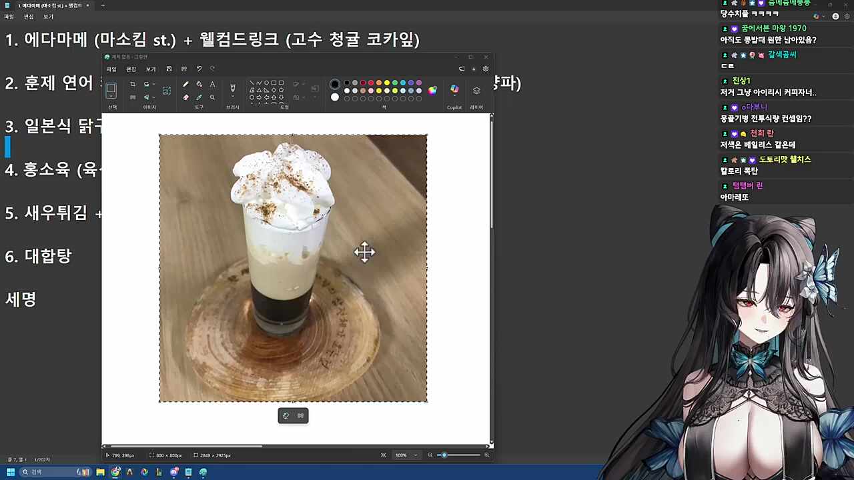Click the Crop image icon
This screenshot has height=480, width=854.
pyautogui.click(x=133, y=84)
